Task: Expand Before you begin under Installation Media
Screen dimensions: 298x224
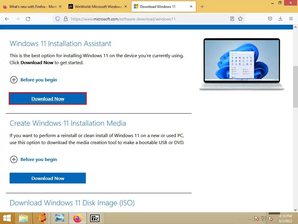Action: click(33, 160)
